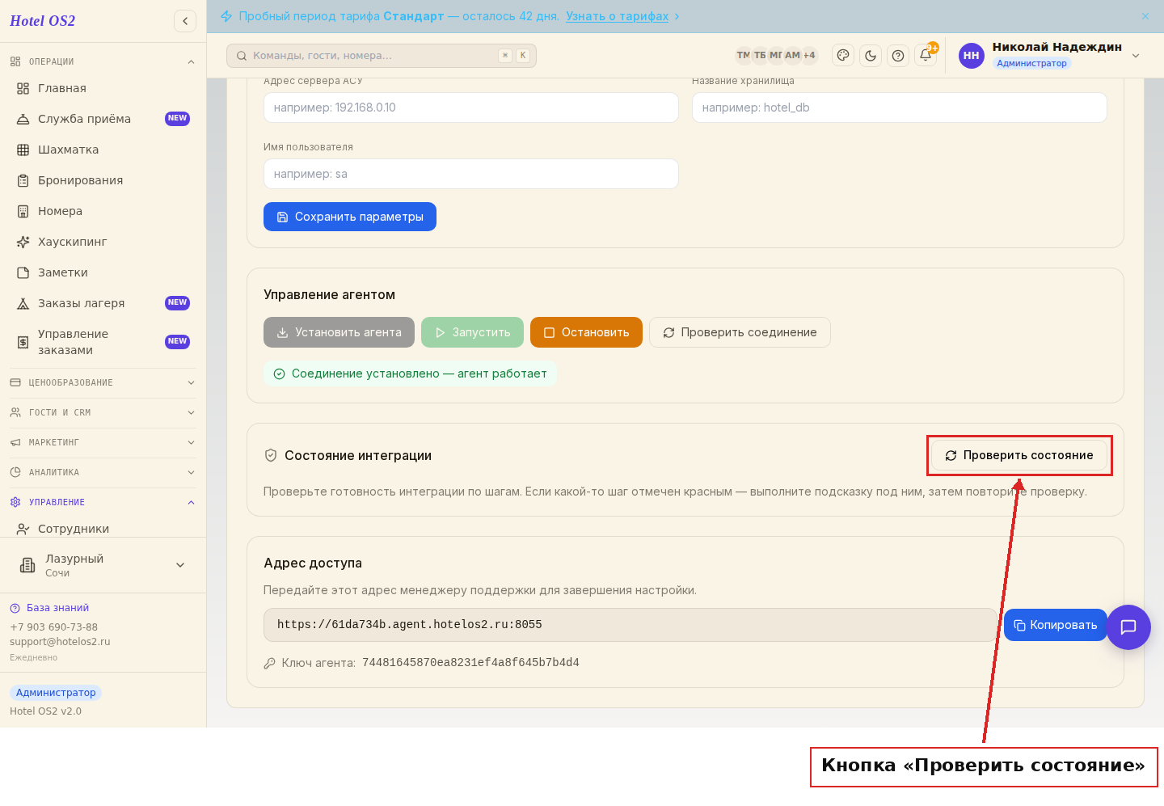Open the chat support bubble
1164x806 pixels.
point(1128,627)
